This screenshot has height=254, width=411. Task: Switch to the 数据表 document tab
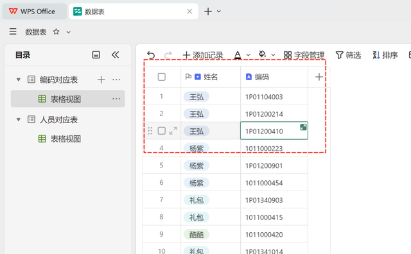[x=133, y=12]
